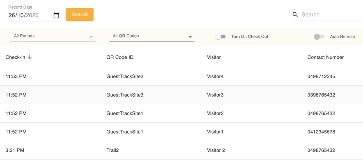Click the Check-in sort arrow

pyautogui.click(x=30, y=57)
